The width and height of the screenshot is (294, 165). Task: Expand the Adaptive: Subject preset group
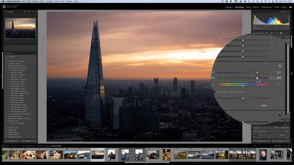6,132
